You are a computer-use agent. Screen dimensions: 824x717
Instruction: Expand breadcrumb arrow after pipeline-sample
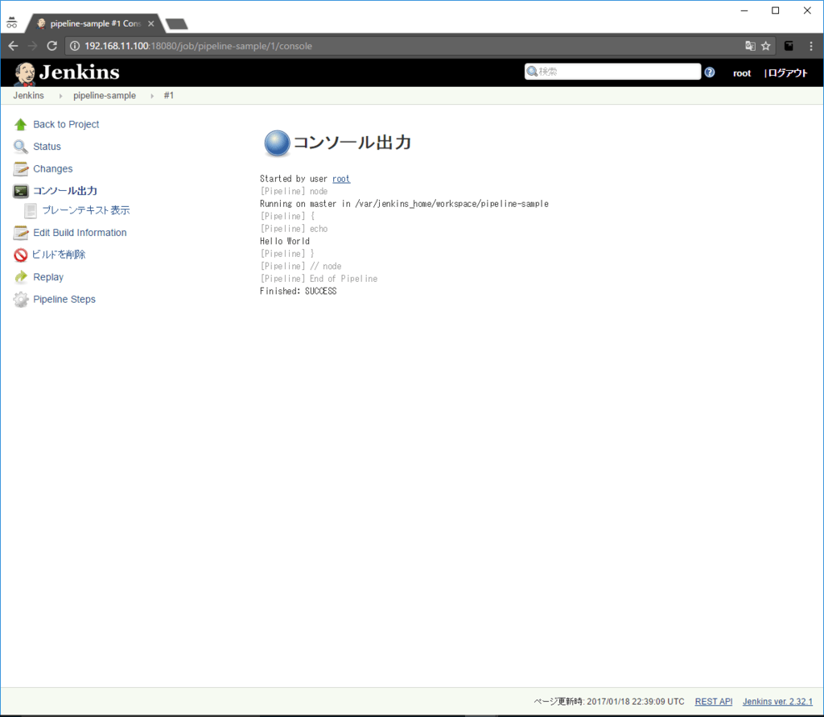[152, 96]
